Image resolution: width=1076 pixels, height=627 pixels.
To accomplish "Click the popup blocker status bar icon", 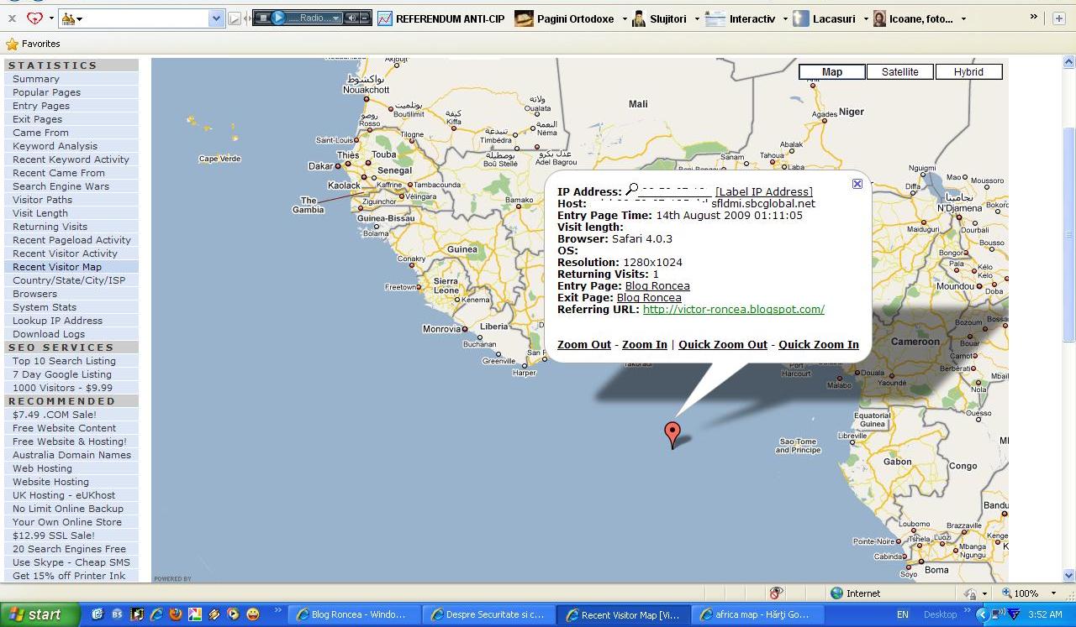I will click(776, 593).
